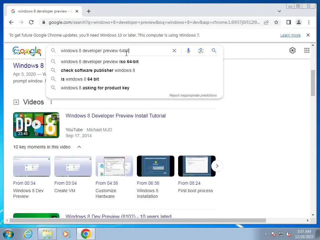The height and width of the screenshot is (240, 320).
Task: Click the browser forward arrow
Action: point(21,22)
